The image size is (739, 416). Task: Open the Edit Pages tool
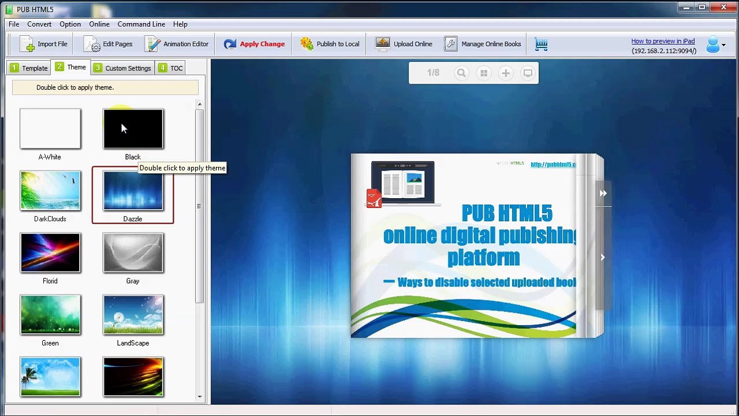point(108,44)
